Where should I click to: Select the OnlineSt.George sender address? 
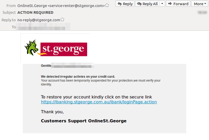click(61, 6)
